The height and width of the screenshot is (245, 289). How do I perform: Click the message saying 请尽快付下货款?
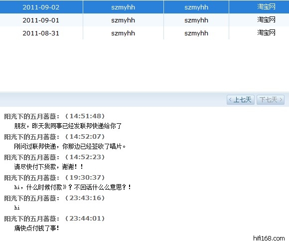(49, 167)
